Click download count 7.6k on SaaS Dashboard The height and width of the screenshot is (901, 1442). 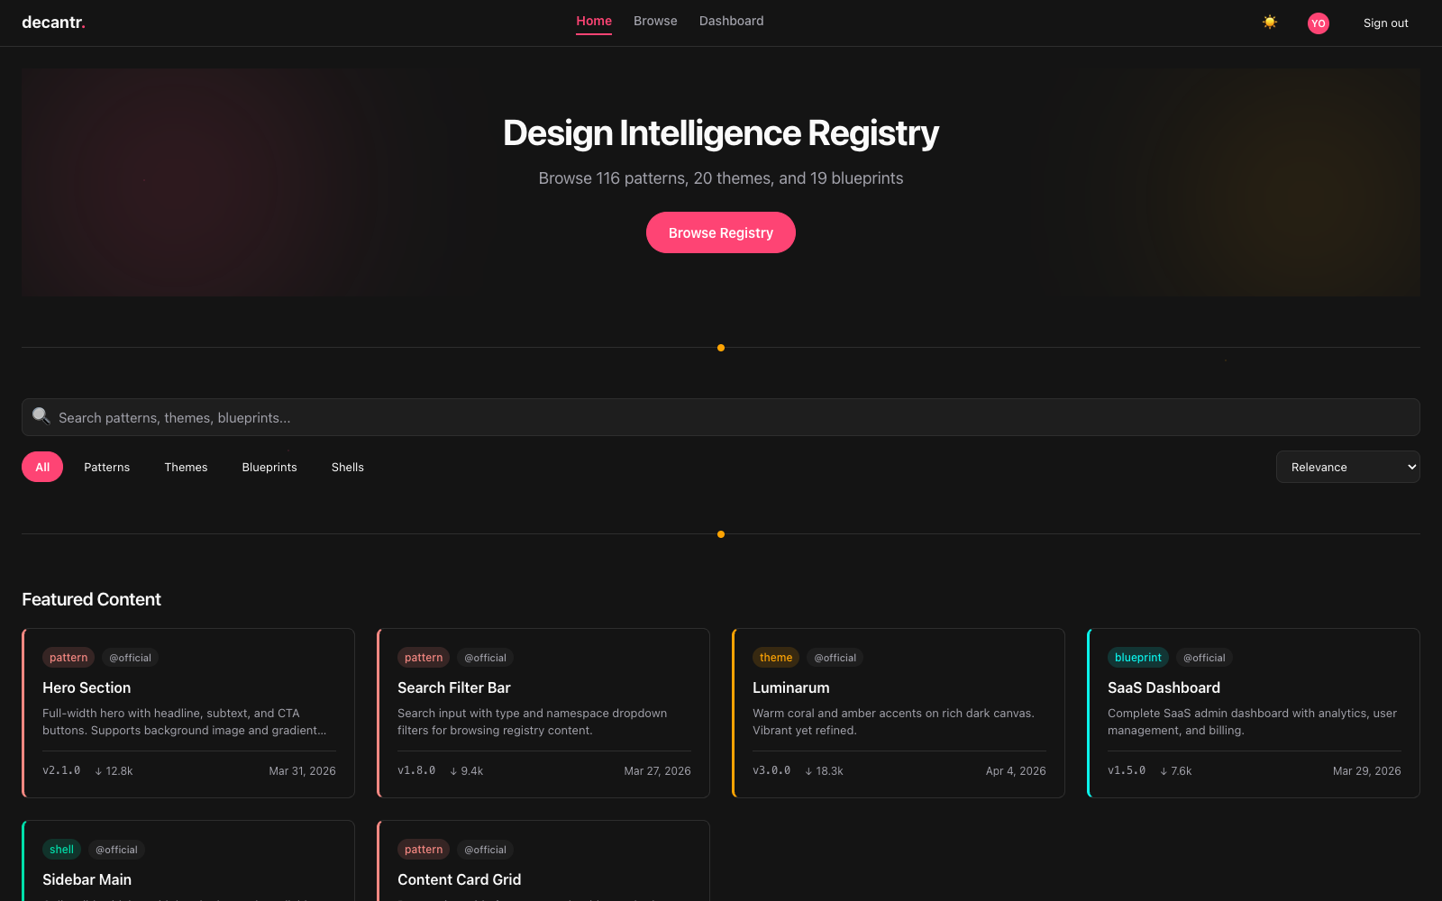click(1176, 771)
